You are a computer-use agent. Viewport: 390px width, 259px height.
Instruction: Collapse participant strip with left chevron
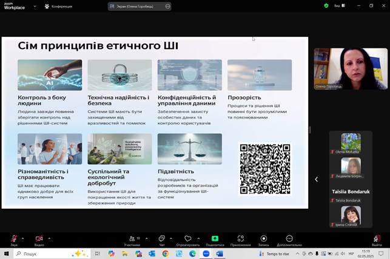click(316, 179)
